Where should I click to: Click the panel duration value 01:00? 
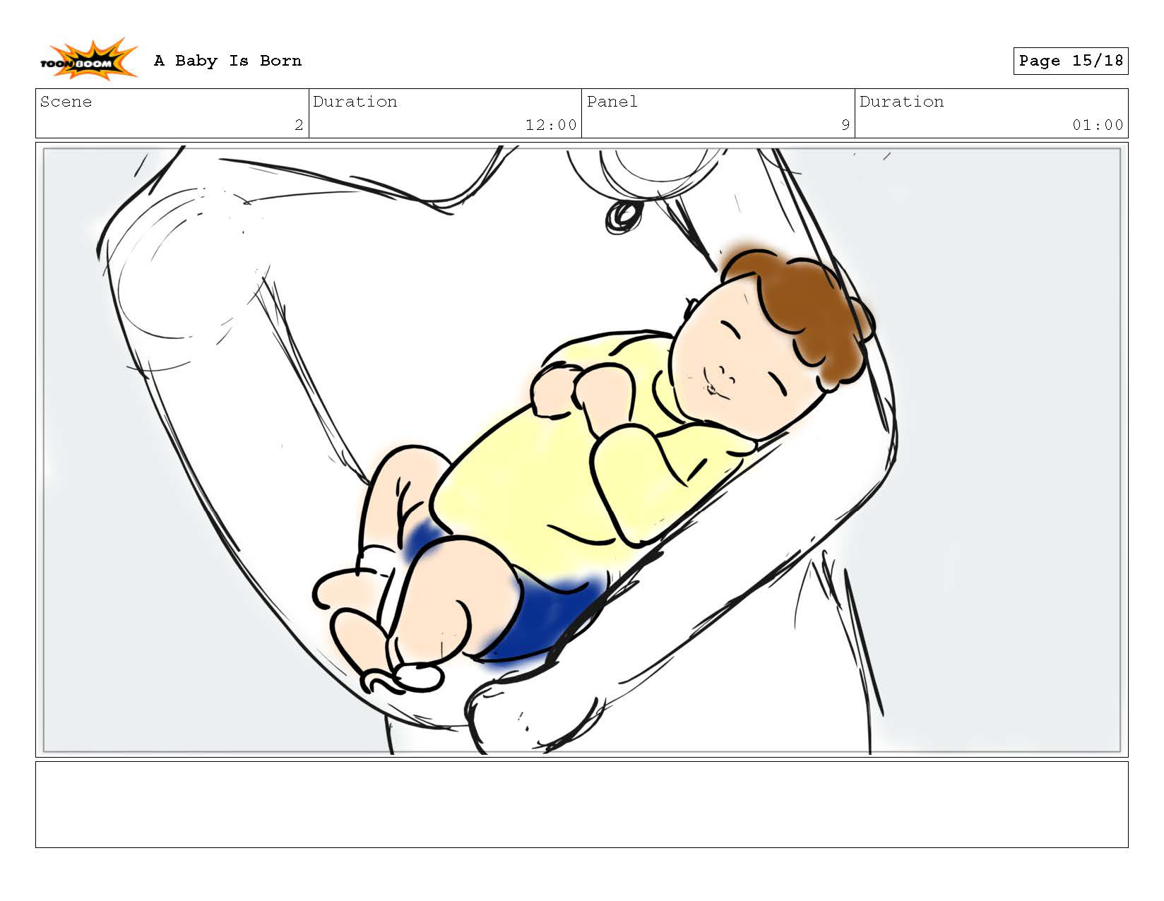tap(1098, 125)
